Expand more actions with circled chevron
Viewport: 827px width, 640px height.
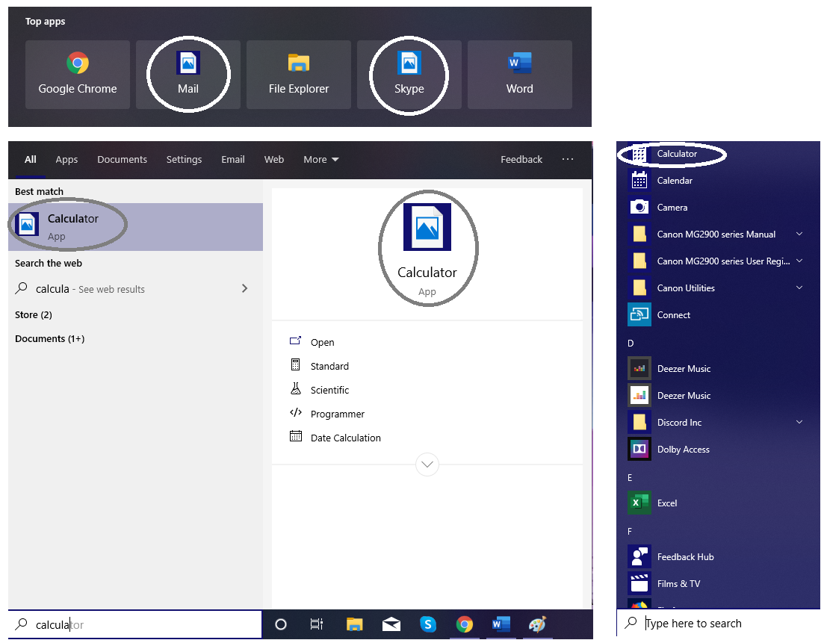(x=427, y=465)
